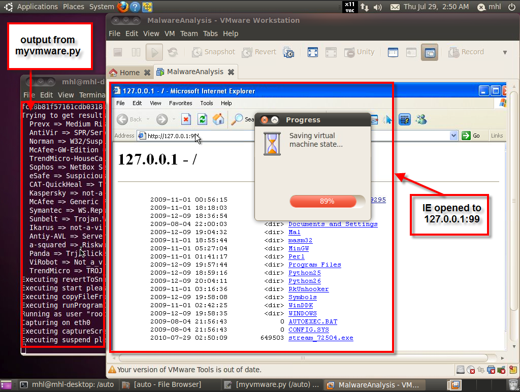Click the IE Refresh icon
The height and width of the screenshot is (392, 520).
click(202, 119)
